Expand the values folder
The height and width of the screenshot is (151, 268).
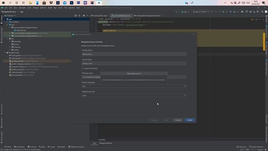point(10,50)
